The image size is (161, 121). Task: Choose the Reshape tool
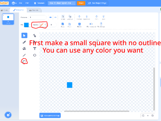(35, 36)
